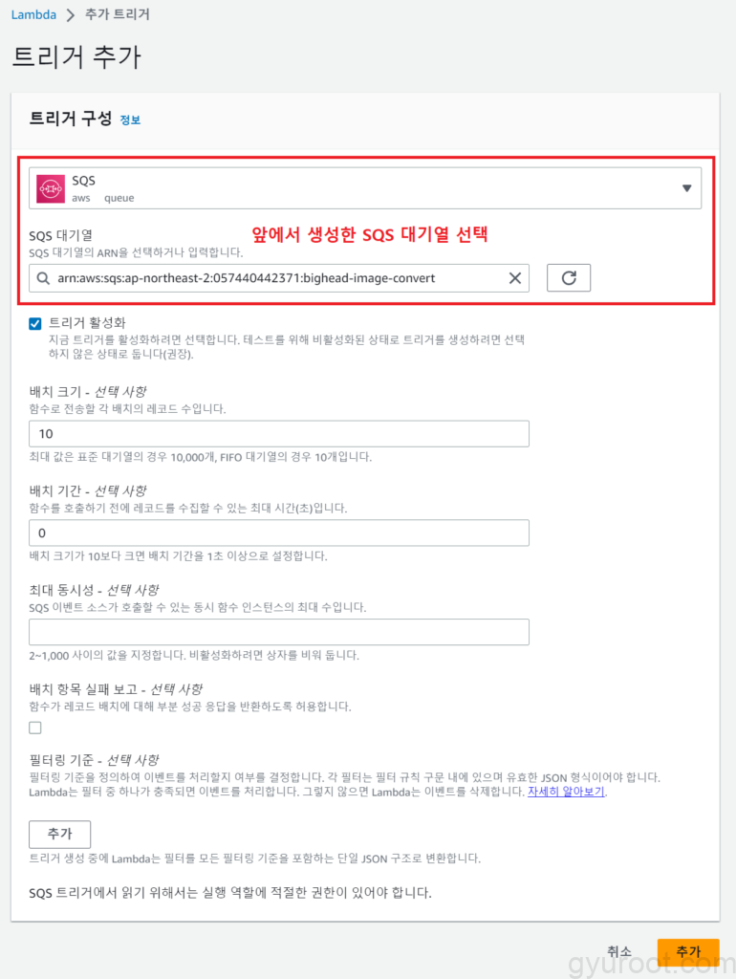Uncheck the 트리거 활성화 checkbox
Image resolution: width=736 pixels, height=979 pixels.
[x=35, y=323]
